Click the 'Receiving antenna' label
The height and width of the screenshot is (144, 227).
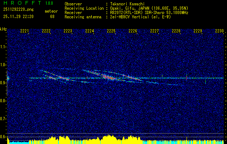tap(83, 17)
